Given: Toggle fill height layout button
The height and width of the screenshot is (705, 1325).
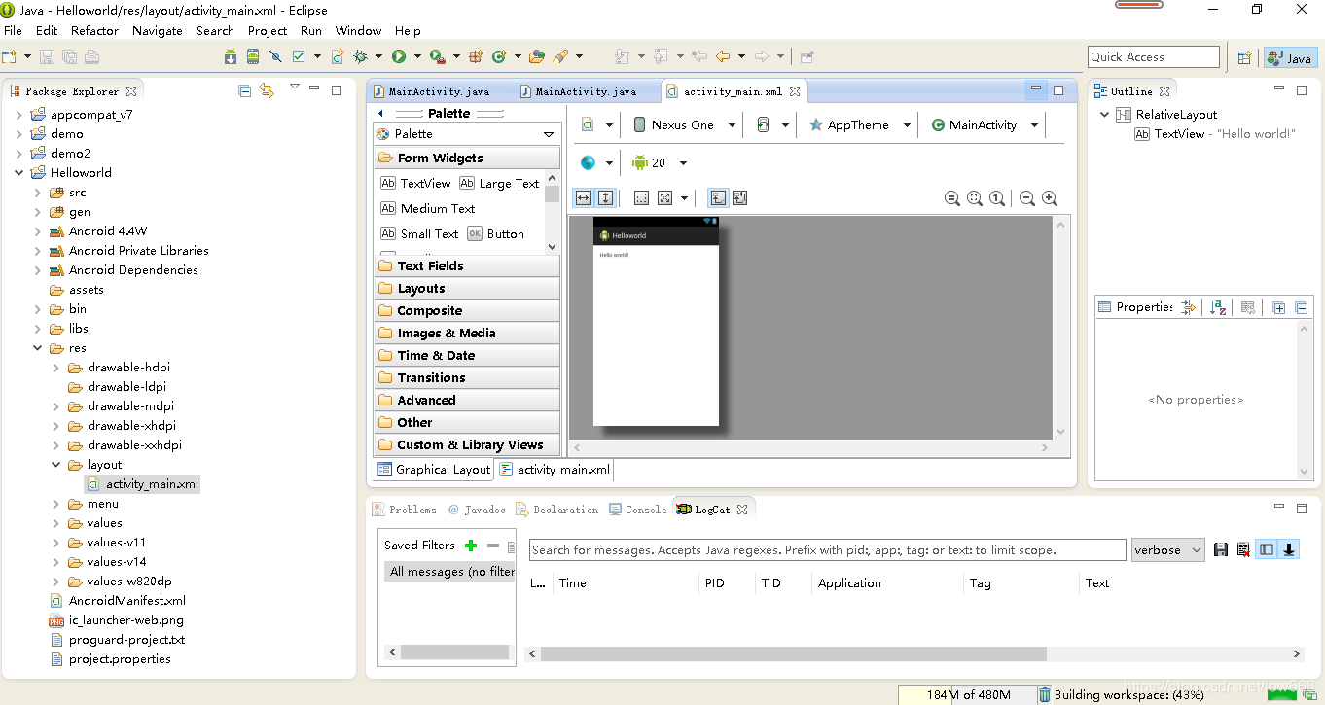Looking at the screenshot, I should 605,197.
